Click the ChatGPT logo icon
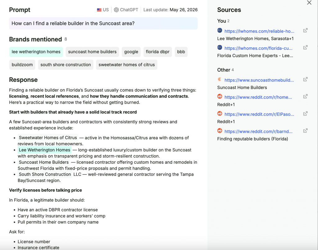 click(116, 10)
